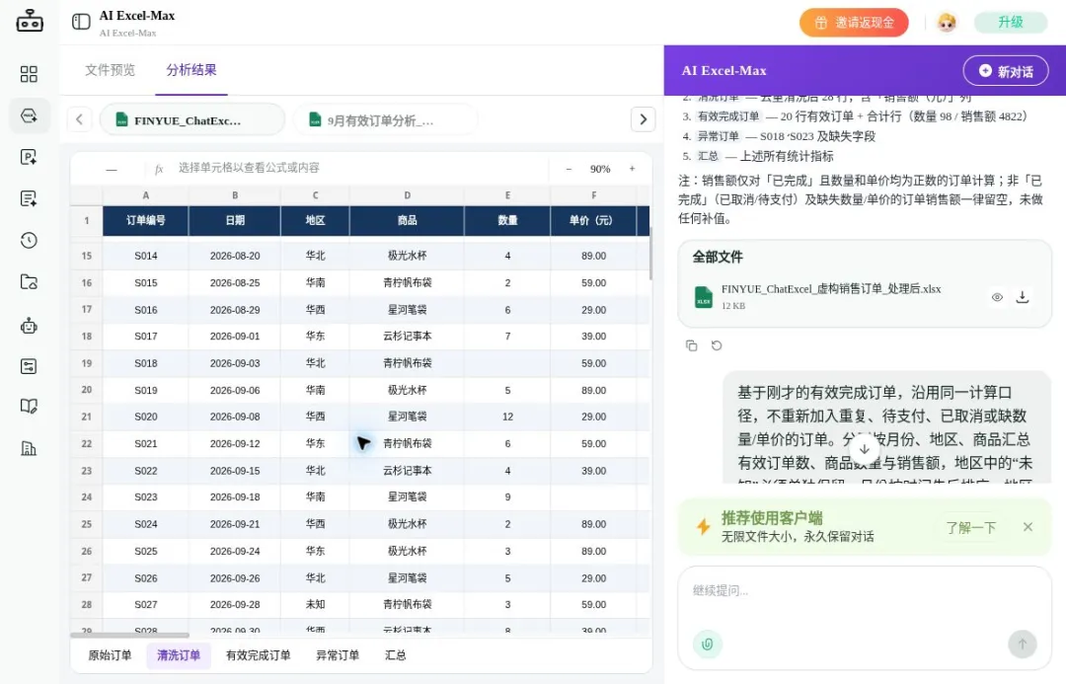Switch to 异常订单 sheet
The image size is (1066, 684).
pyautogui.click(x=338, y=655)
